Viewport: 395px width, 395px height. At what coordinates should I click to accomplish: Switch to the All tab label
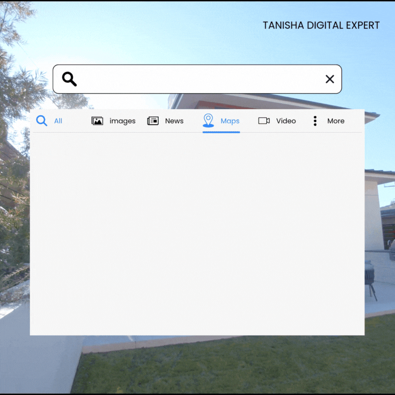tap(58, 121)
